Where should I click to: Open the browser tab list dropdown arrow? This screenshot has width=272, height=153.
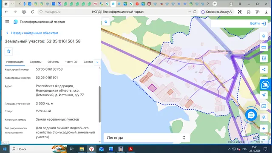pyautogui.click(x=12, y=4)
